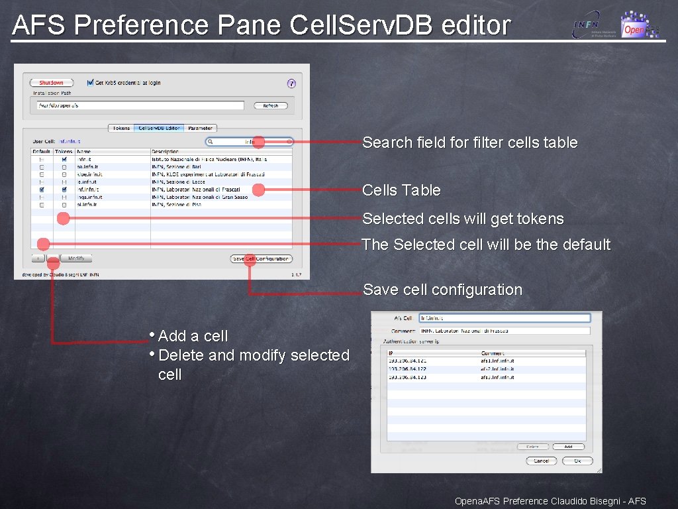Viewport: 678px width, 509px height.
Task: Select the 'le.infn.it' cell name
Action: (x=87, y=182)
